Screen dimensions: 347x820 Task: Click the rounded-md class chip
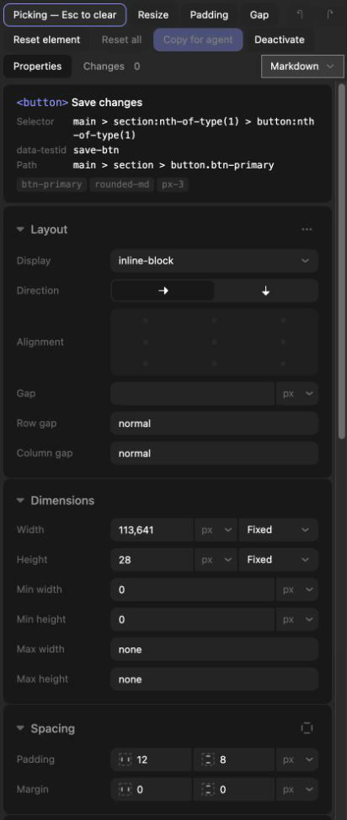pyautogui.click(x=121, y=184)
